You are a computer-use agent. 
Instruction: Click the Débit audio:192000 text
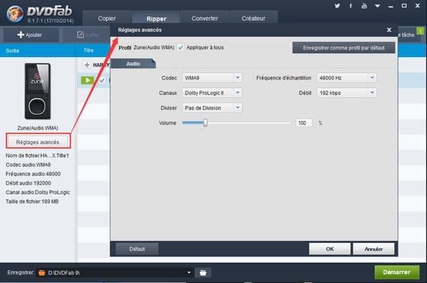click(x=28, y=183)
